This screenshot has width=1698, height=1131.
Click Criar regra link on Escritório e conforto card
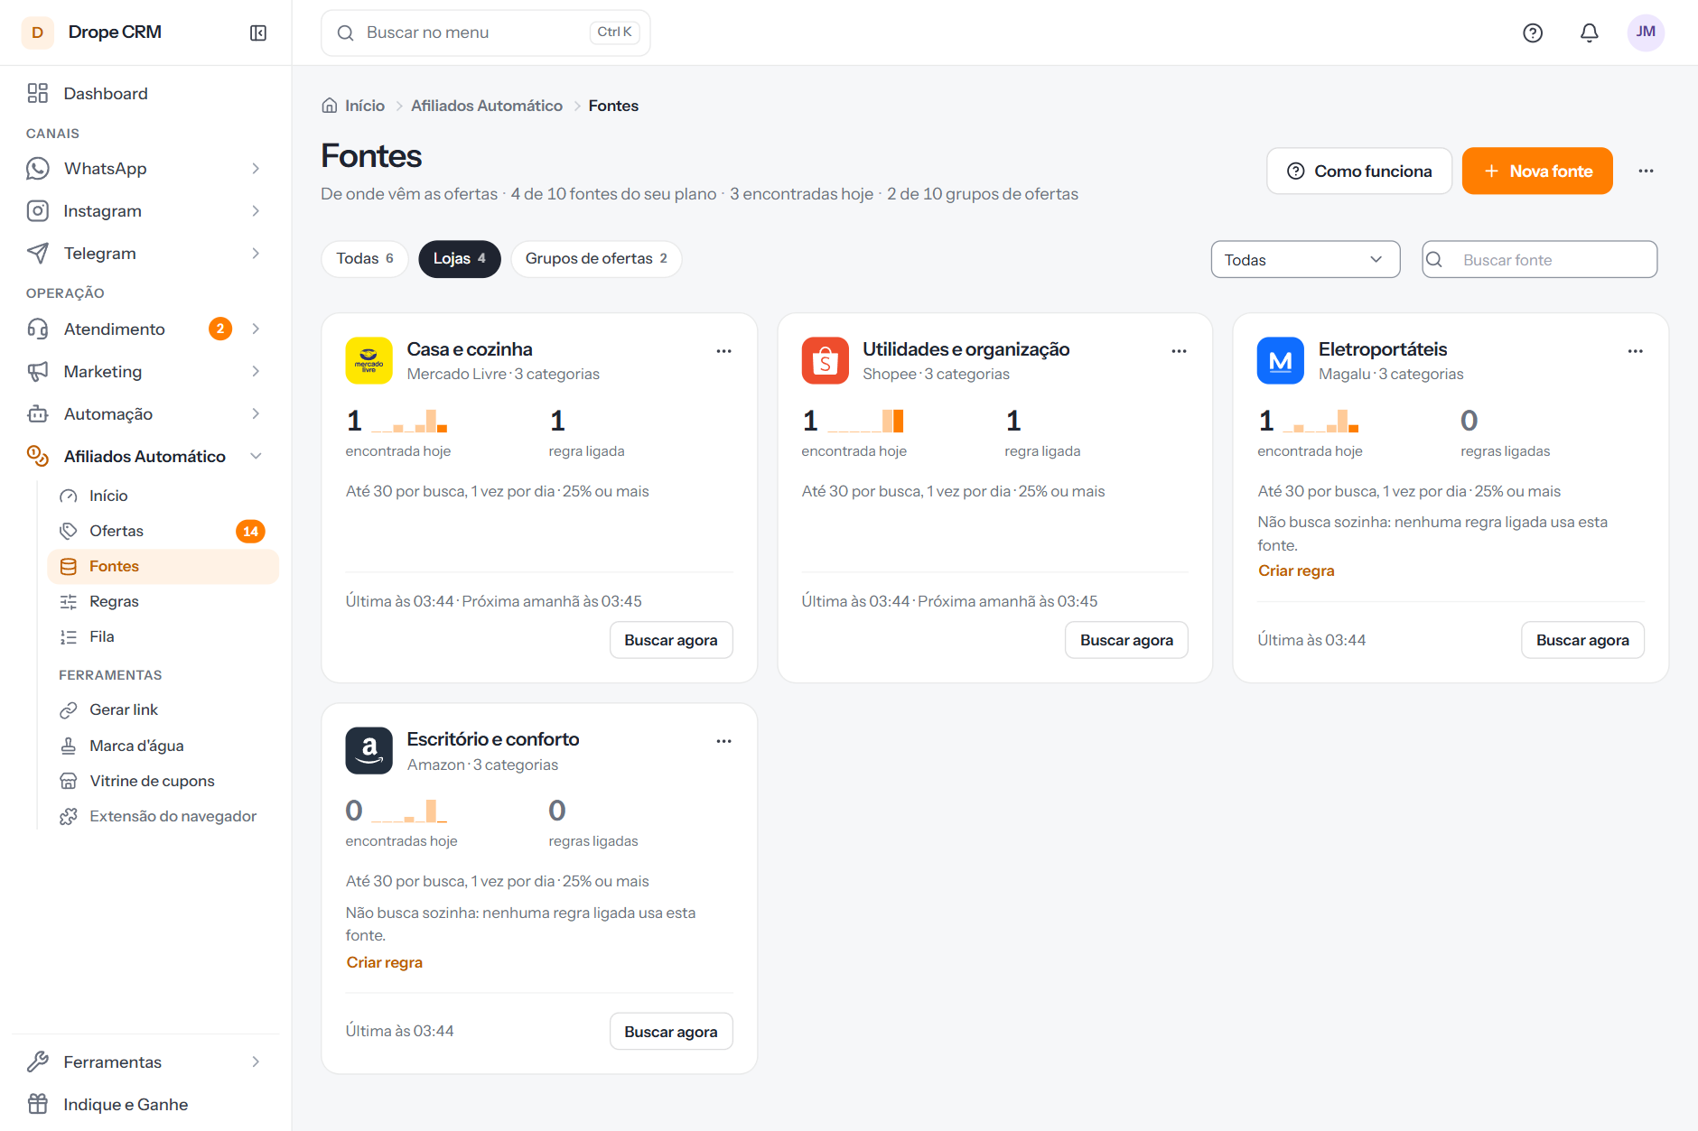[x=384, y=962]
